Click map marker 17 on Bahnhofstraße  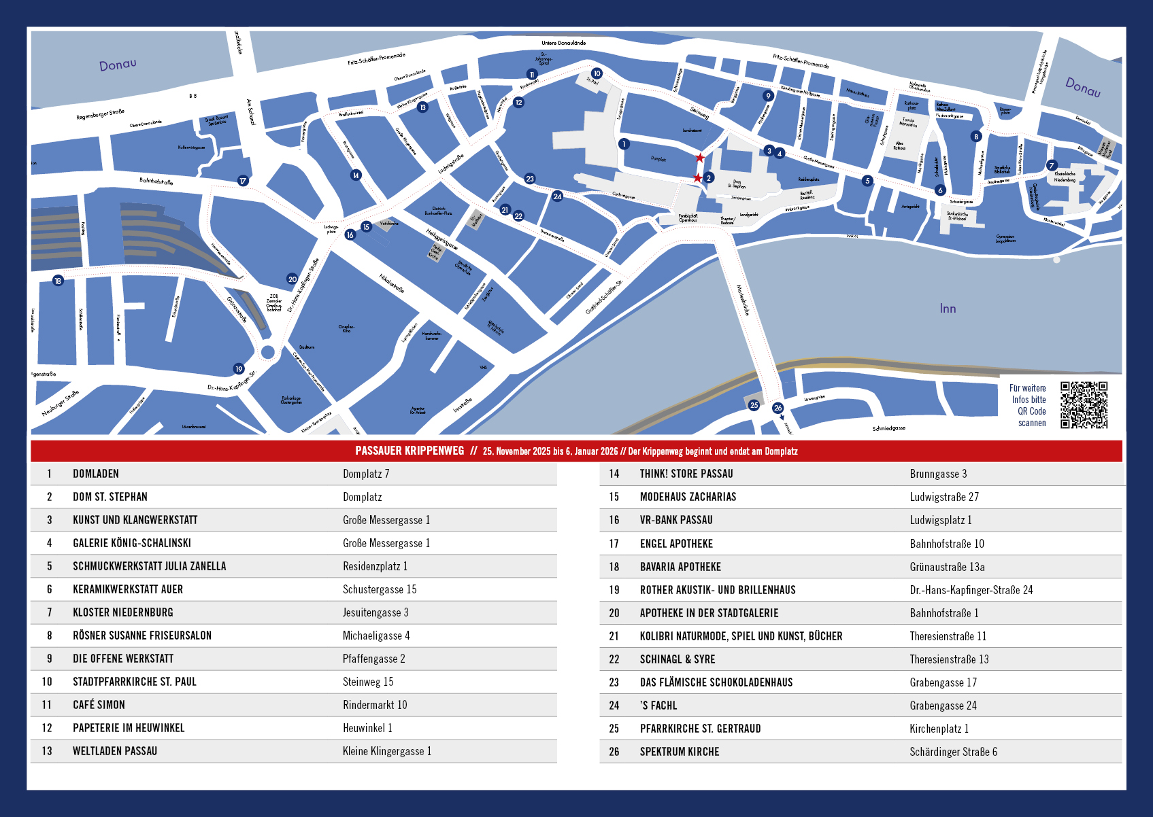(243, 181)
